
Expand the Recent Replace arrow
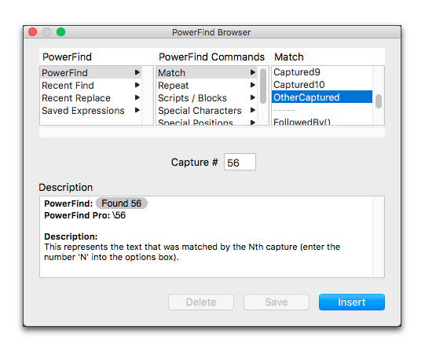137,97
